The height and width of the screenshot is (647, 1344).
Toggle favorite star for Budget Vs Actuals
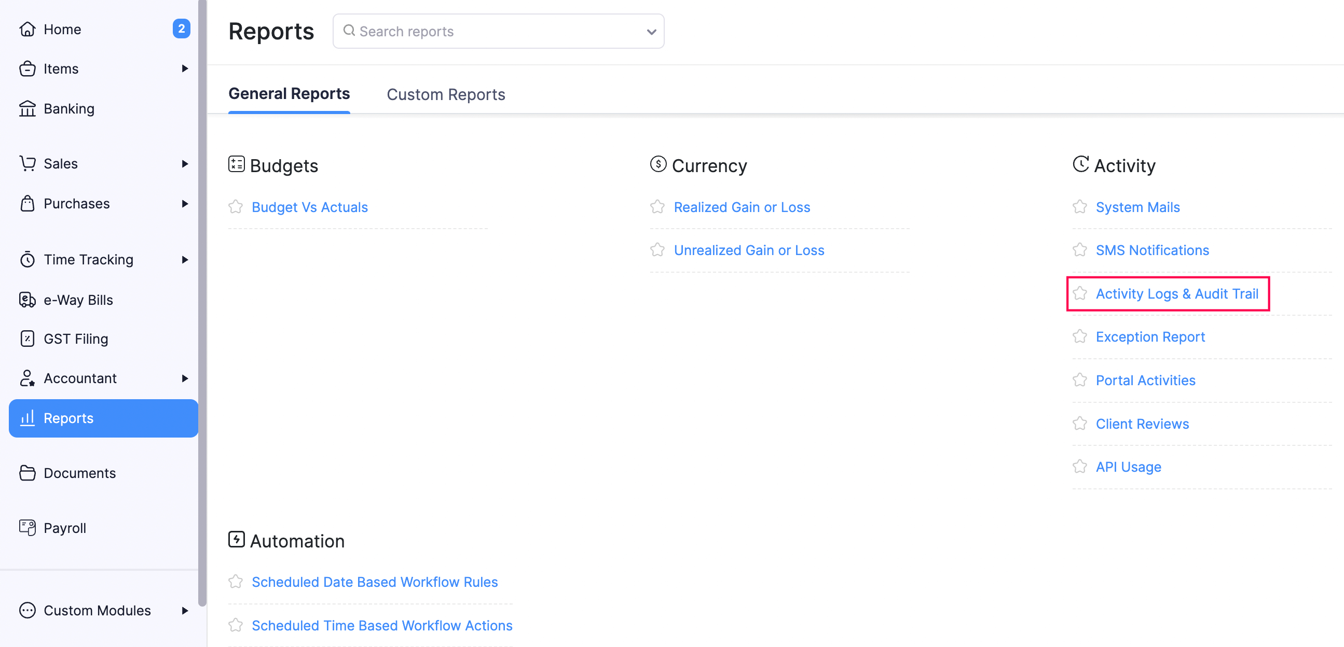pos(236,206)
